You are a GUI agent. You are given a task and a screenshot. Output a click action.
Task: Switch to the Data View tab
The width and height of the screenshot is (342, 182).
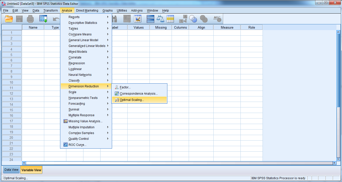tap(11, 170)
